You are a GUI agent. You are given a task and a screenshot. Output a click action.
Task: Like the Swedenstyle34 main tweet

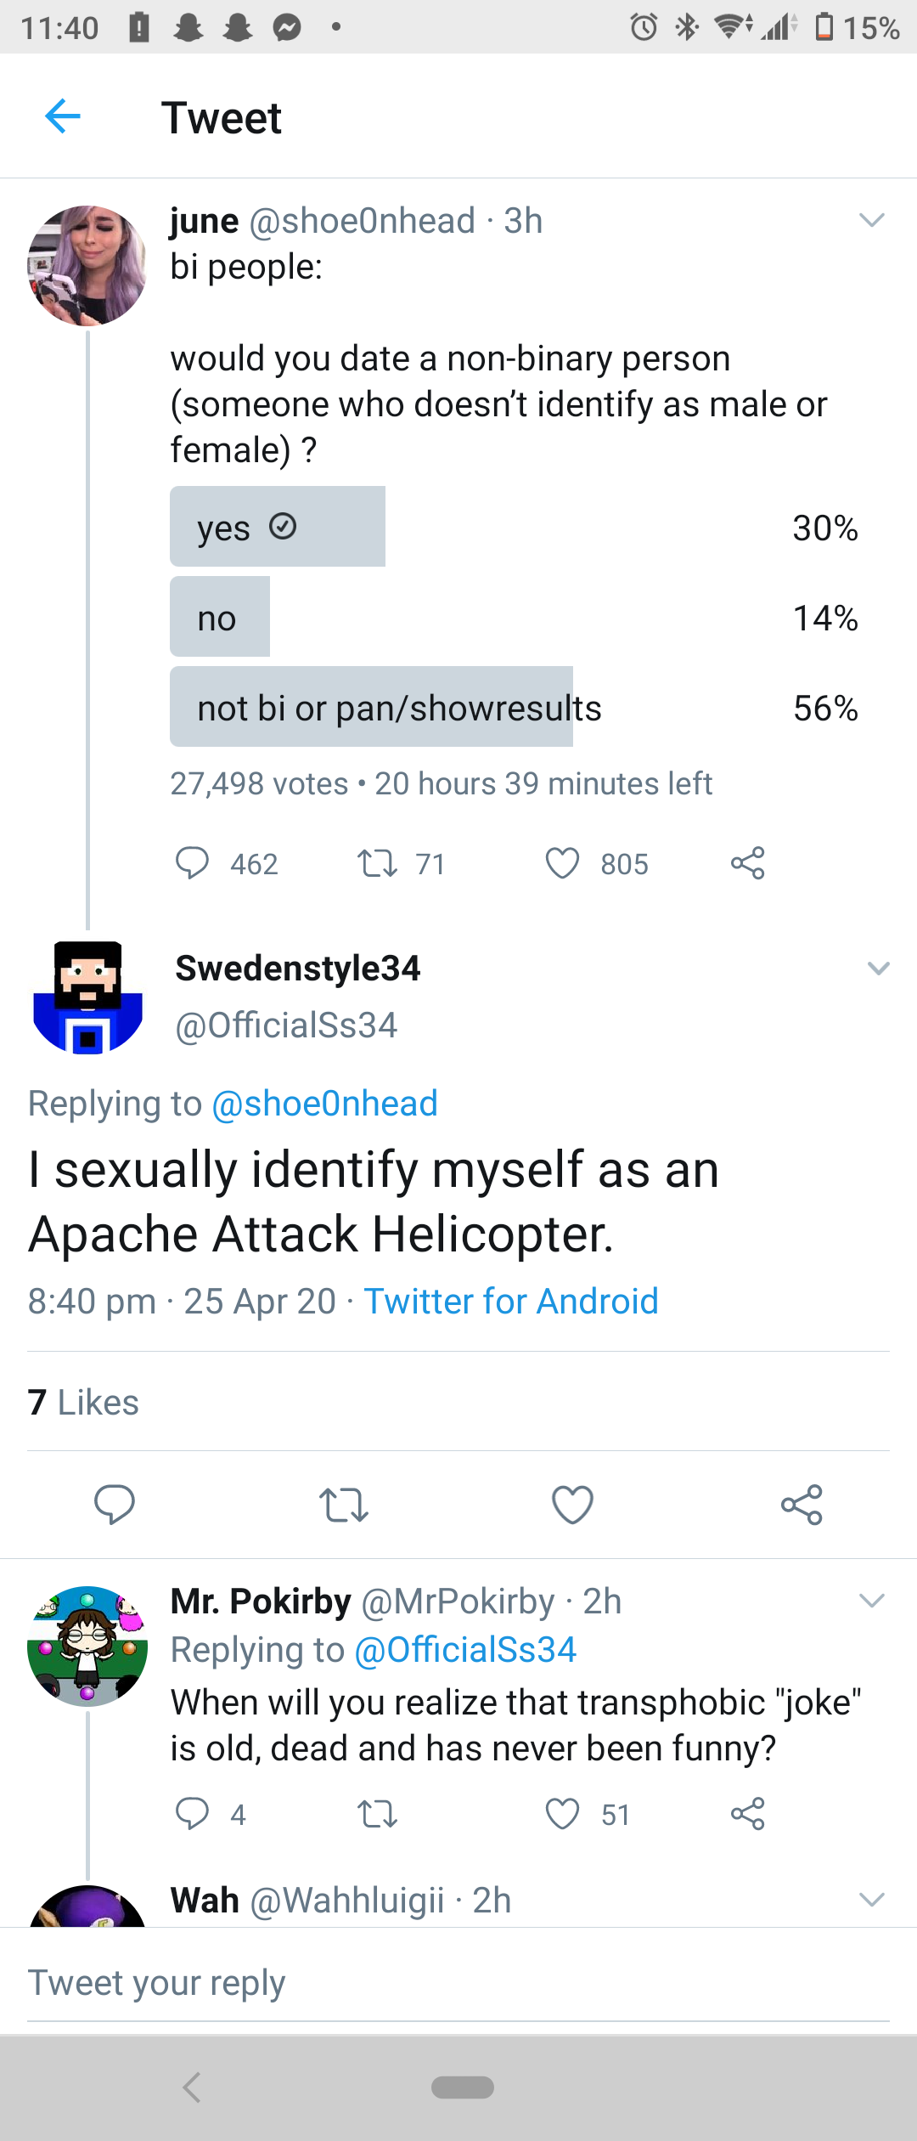point(572,1505)
